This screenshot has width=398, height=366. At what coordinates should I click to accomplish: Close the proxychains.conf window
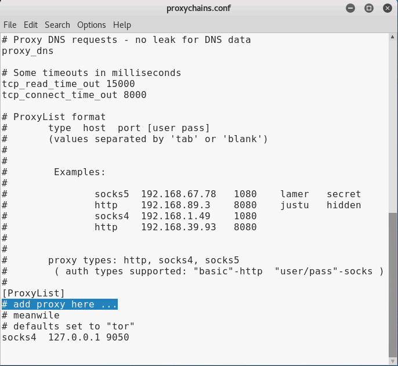pos(388,8)
